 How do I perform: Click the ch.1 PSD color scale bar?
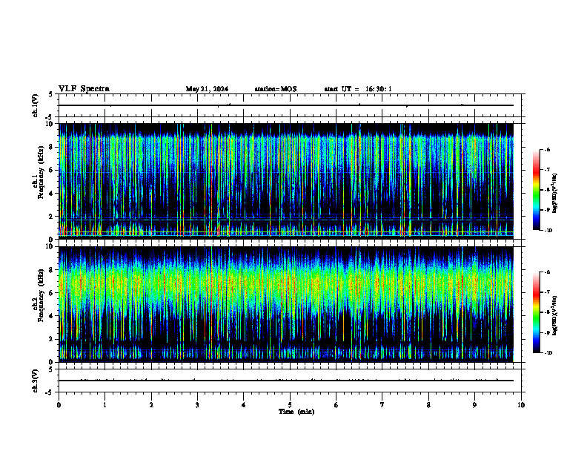tap(536, 190)
